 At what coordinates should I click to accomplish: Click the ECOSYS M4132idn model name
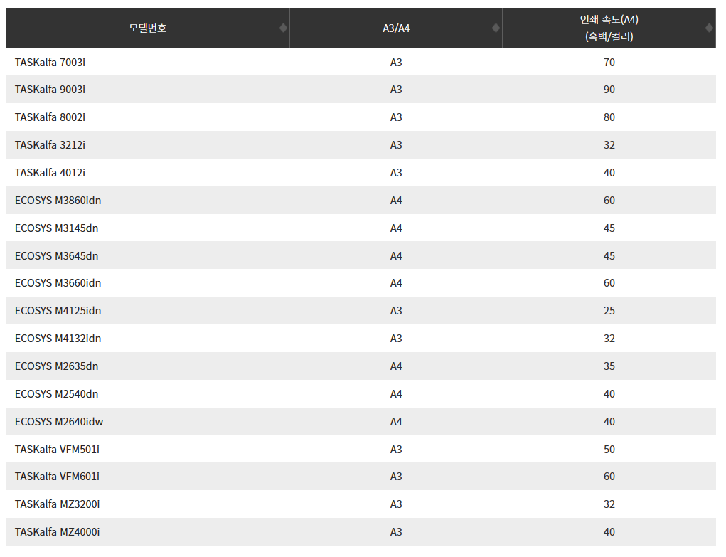58,339
